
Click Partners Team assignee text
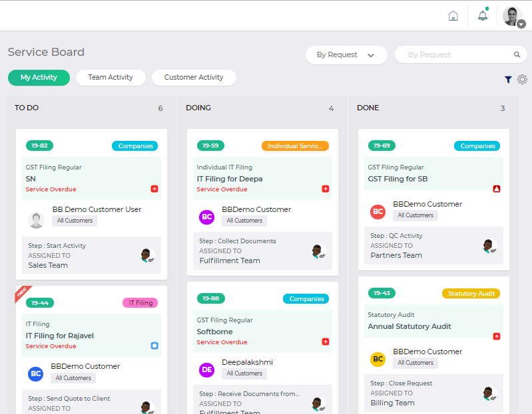pyautogui.click(x=396, y=256)
